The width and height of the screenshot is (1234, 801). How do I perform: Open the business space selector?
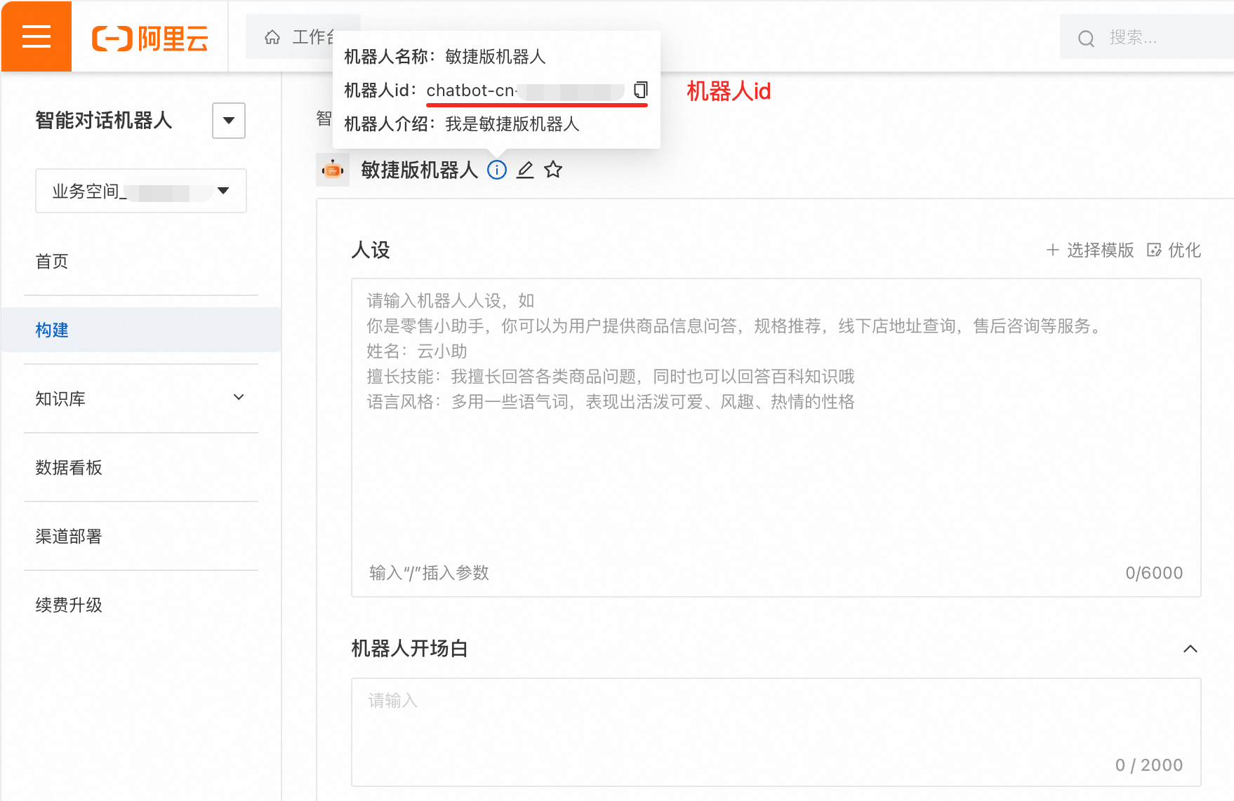pos(141,191)
